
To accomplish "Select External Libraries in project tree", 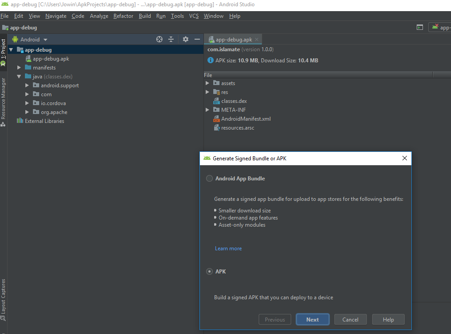I will point(44,121).
